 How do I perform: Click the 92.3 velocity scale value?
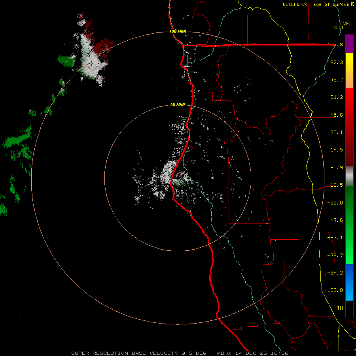(x=337, y=62)
